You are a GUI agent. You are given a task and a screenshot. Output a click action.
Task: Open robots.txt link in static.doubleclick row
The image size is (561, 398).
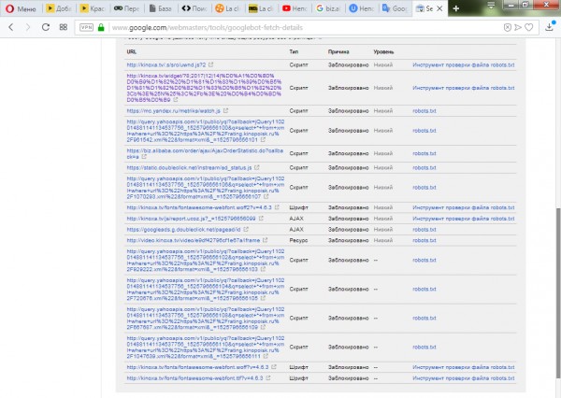(424, 167)
